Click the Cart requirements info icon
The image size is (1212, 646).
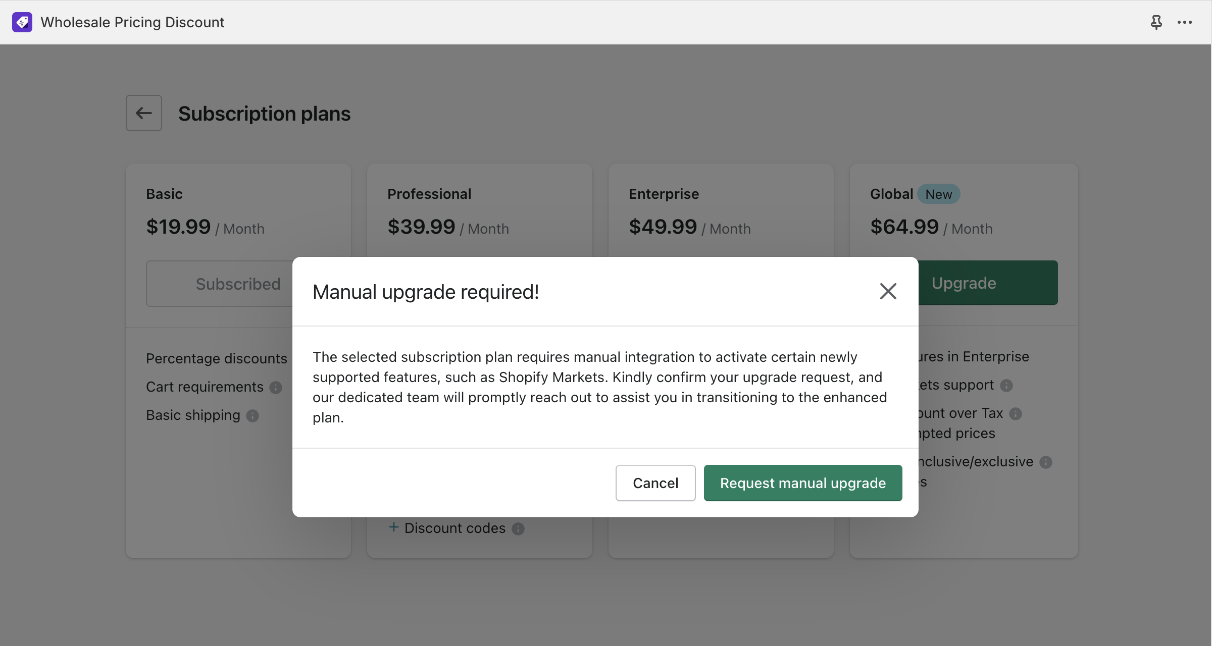pos(276,388)
